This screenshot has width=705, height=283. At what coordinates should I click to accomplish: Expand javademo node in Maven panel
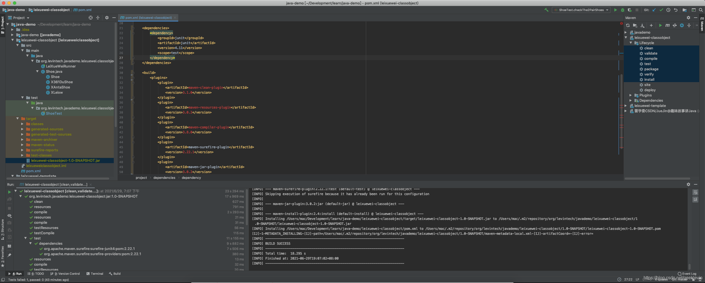(626, 33)
